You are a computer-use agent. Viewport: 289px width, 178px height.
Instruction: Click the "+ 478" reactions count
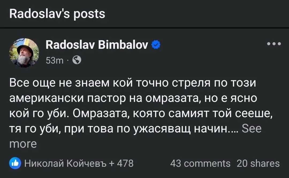coord(121,163)
